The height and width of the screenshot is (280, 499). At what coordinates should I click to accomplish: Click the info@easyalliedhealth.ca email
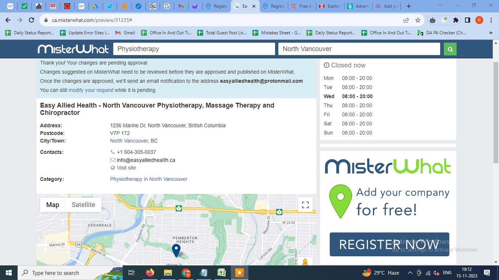(146, 160)
